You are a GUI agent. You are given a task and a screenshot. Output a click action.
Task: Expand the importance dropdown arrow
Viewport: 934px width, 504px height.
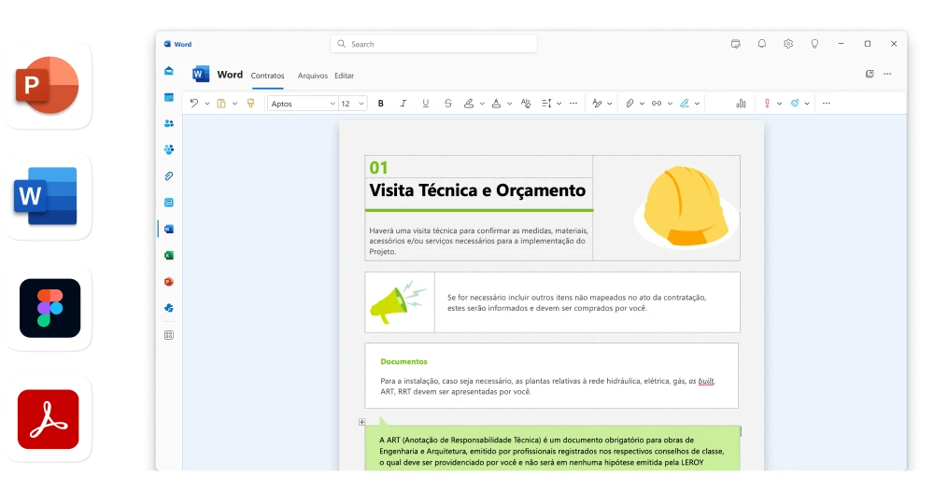click(x=779, y=104)
